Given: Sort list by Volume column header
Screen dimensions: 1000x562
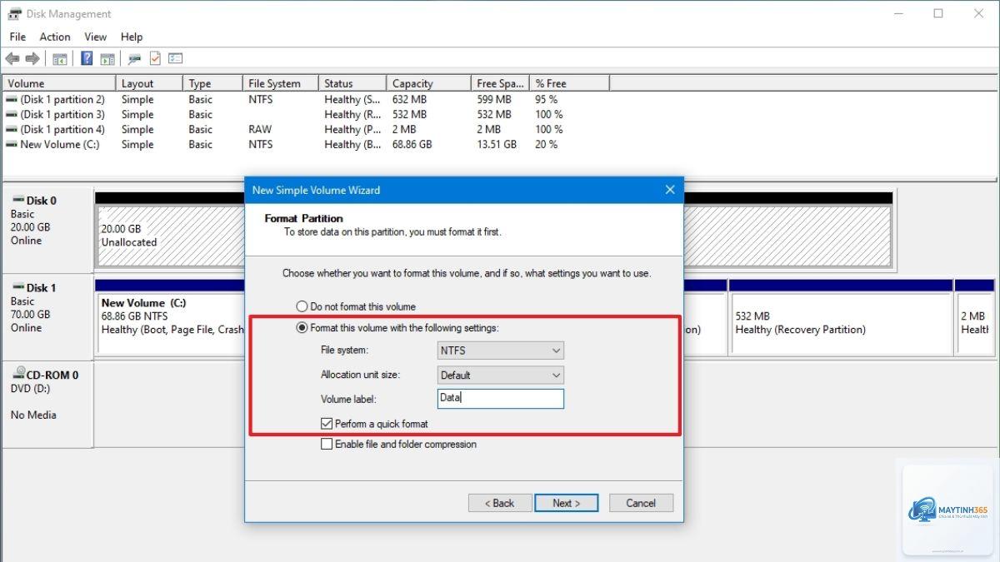Looking at the screenshot, I should 58,83.
